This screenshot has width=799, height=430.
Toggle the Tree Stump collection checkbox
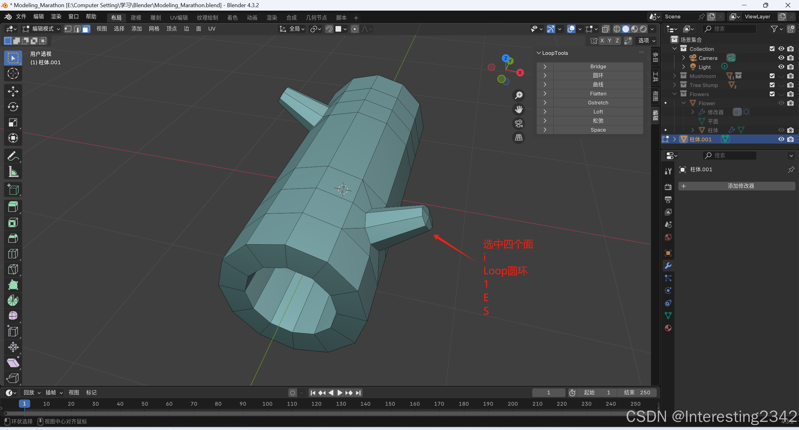point(772,85)
